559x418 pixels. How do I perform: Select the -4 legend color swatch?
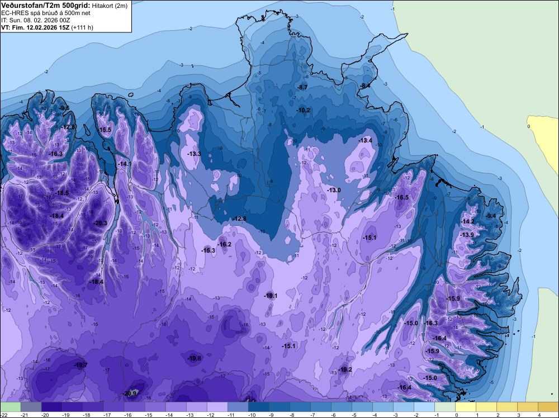coord(382,407)
